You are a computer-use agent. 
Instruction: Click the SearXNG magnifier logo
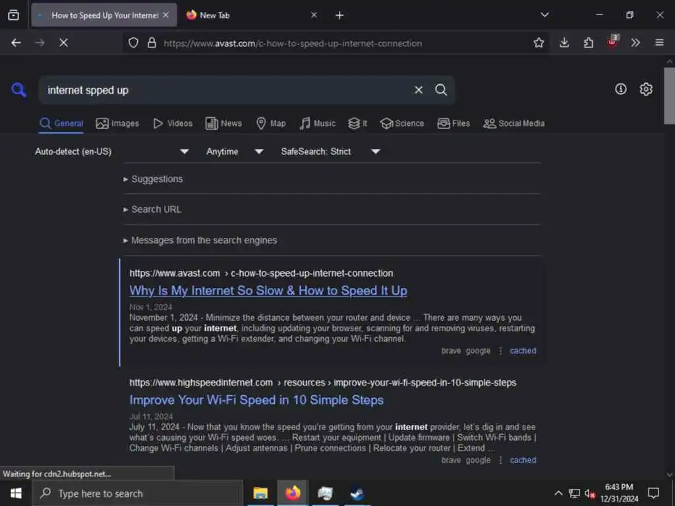pos(18,90)
